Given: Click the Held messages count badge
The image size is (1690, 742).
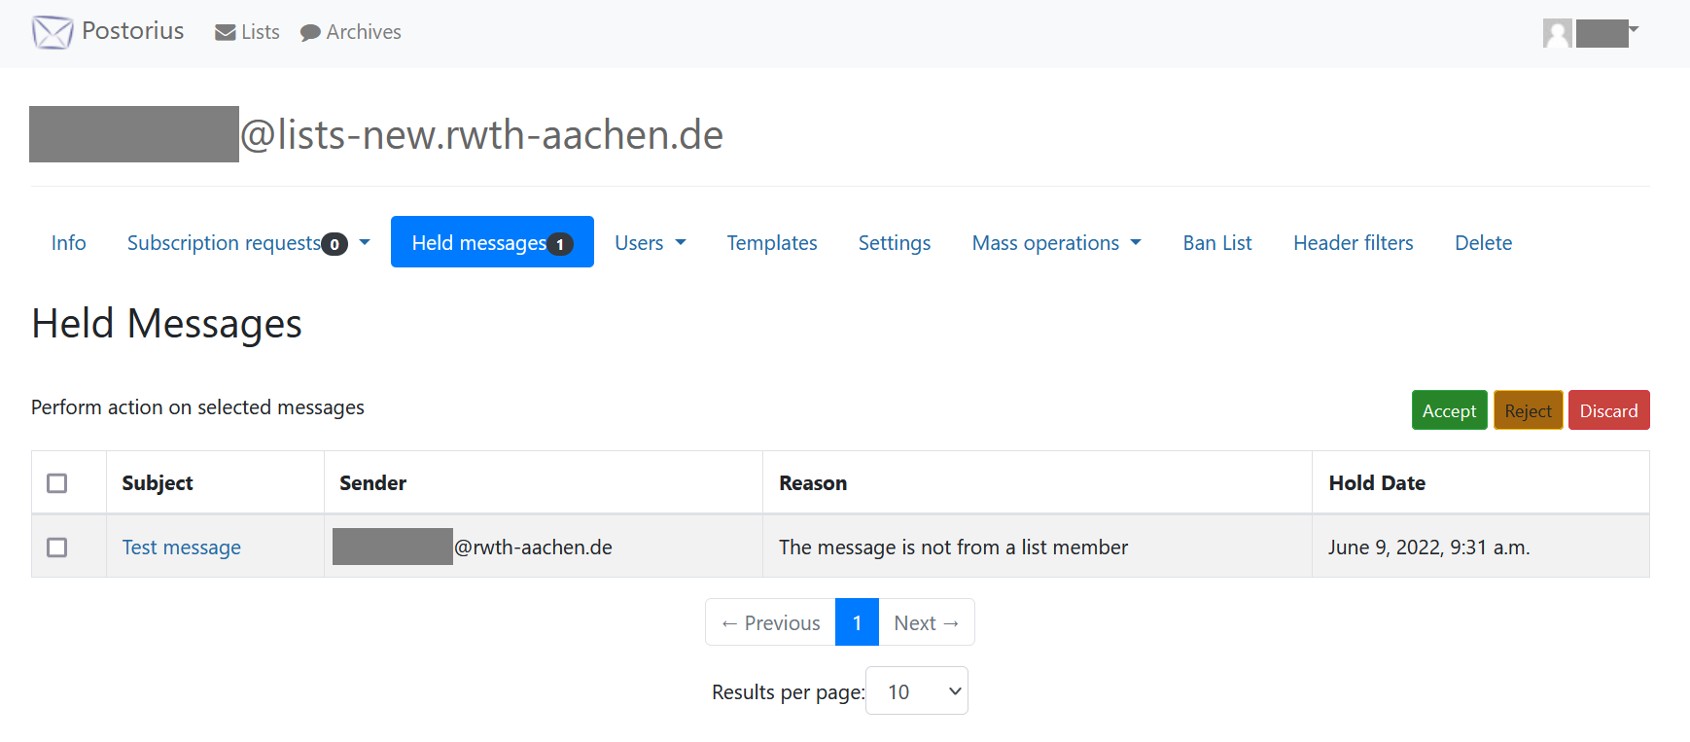Looking at the screenshot, I should click(x=560, y=244).
